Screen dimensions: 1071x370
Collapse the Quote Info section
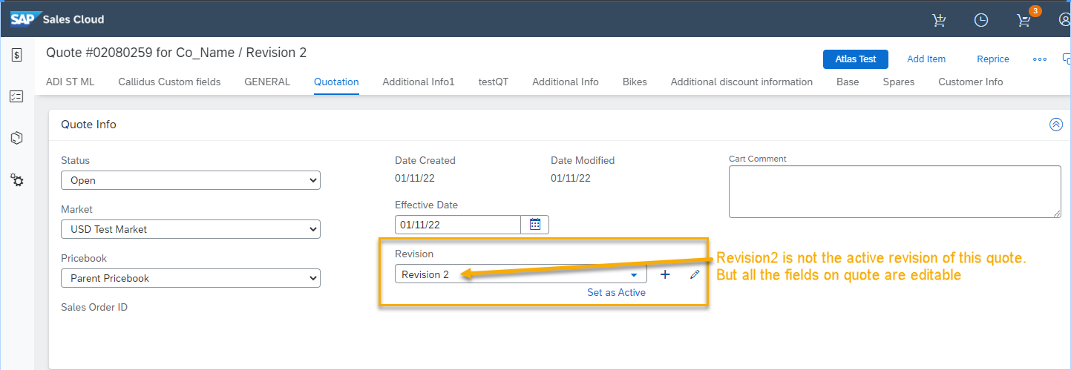coord(1056,125)
